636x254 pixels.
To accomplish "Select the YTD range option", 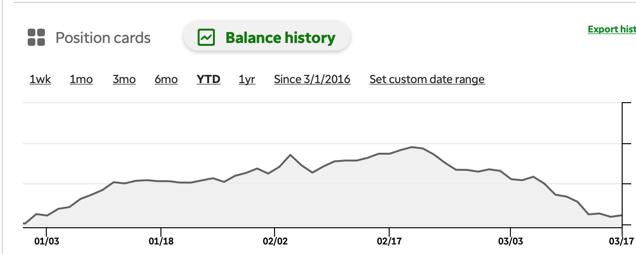I will (x=209, y=79).
